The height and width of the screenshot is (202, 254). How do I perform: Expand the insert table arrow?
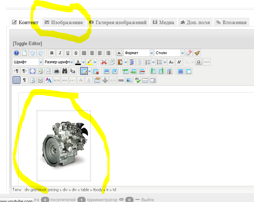(x=90, y=71)
